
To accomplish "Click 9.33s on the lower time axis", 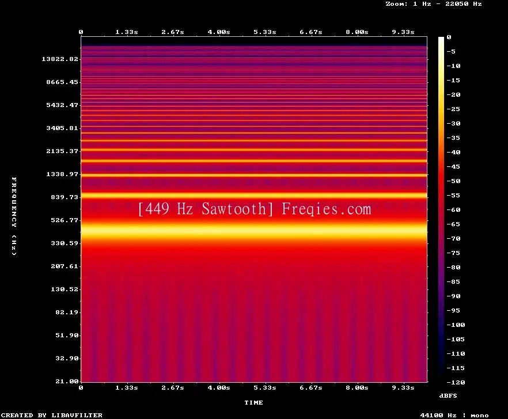I will pos(403,387).
